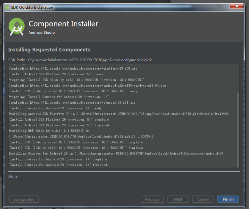Click the sources-29_r01.zip download URL line
This screenshot has width=249, height=209.
point(72,103)
